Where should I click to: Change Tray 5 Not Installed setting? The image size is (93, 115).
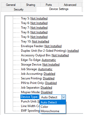click(x=39, y=18)
